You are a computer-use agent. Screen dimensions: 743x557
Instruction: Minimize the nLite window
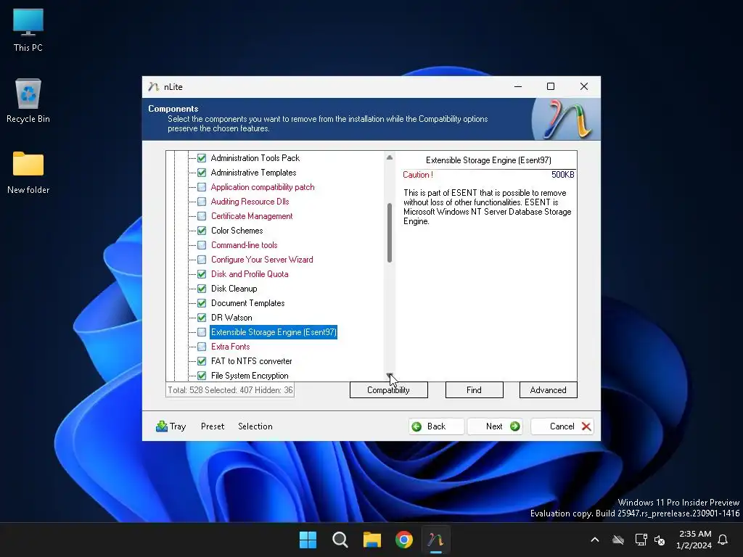pyautogui.click(x=518, y=86)
